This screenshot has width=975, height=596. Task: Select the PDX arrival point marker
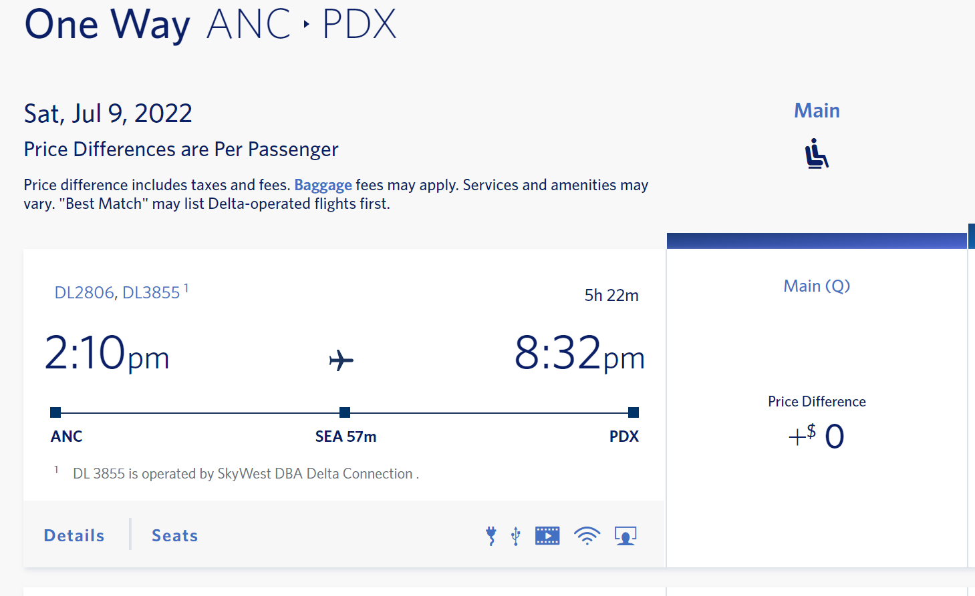(x=634, y=412)
